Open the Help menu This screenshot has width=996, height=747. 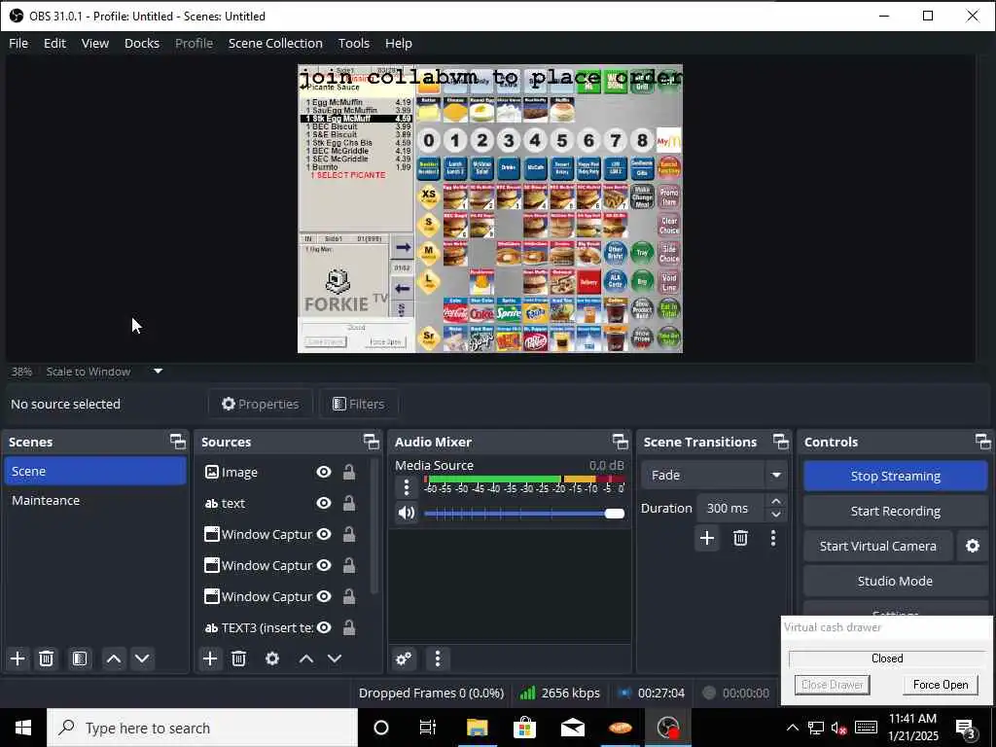[398, 43]
